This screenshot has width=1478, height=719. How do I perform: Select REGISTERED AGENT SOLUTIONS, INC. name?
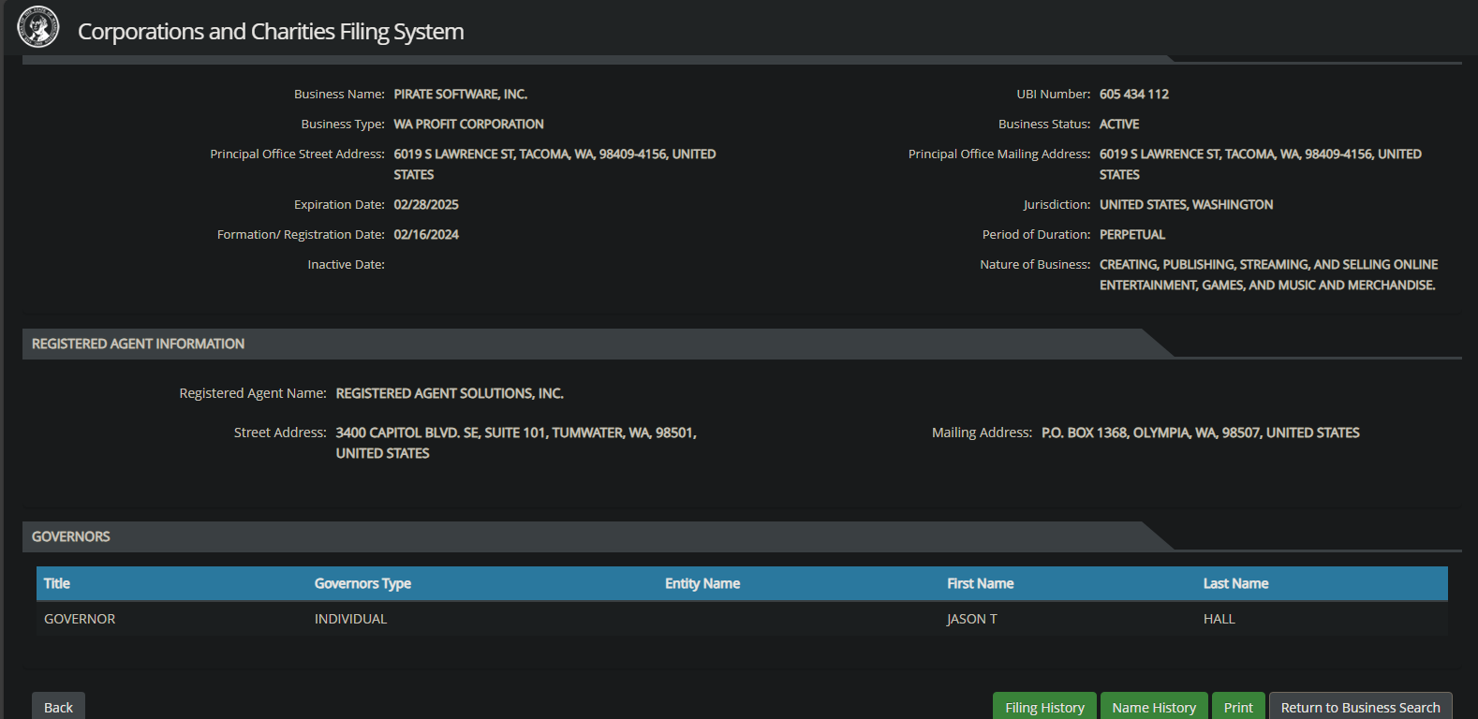[x=450, y=393]
